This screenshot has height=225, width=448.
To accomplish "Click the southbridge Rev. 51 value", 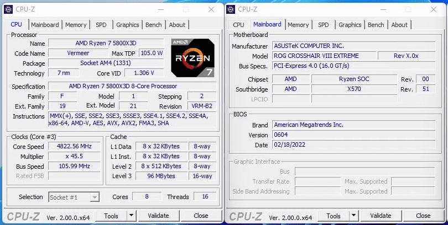I will (426, 89).
